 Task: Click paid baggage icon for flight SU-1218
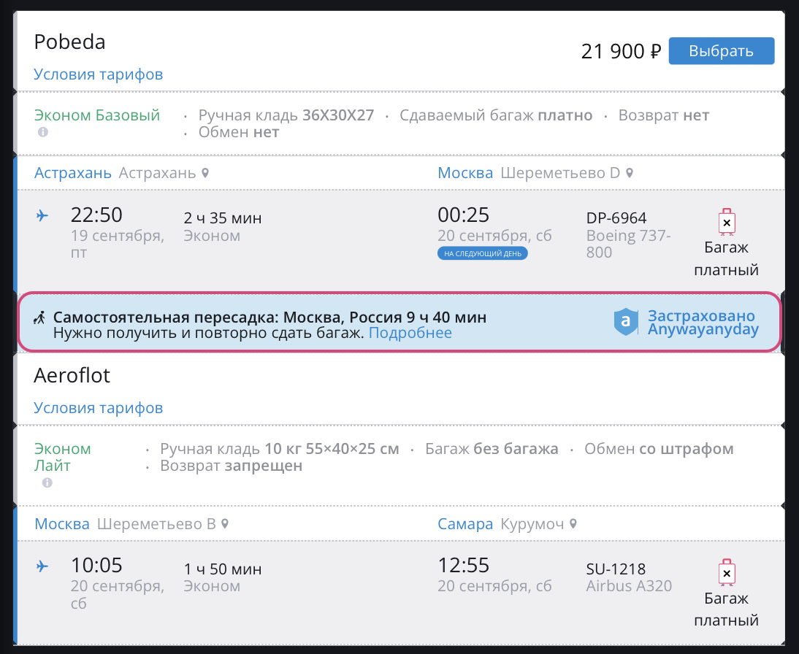point(726,573)
